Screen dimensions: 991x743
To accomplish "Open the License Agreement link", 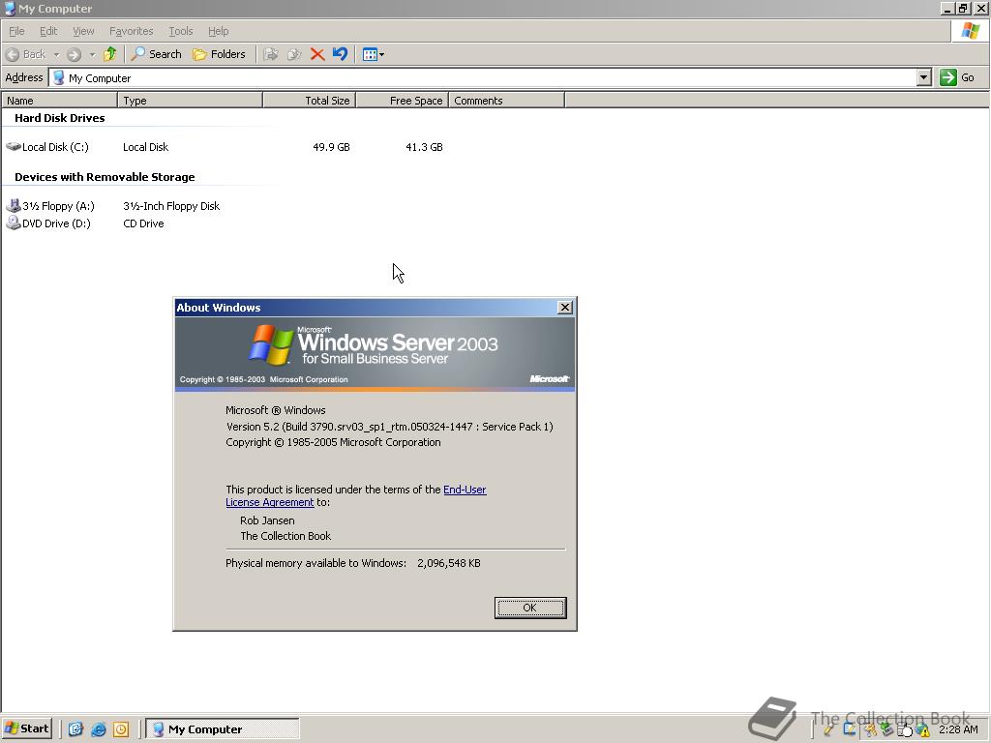I will [x=270, y=502].
